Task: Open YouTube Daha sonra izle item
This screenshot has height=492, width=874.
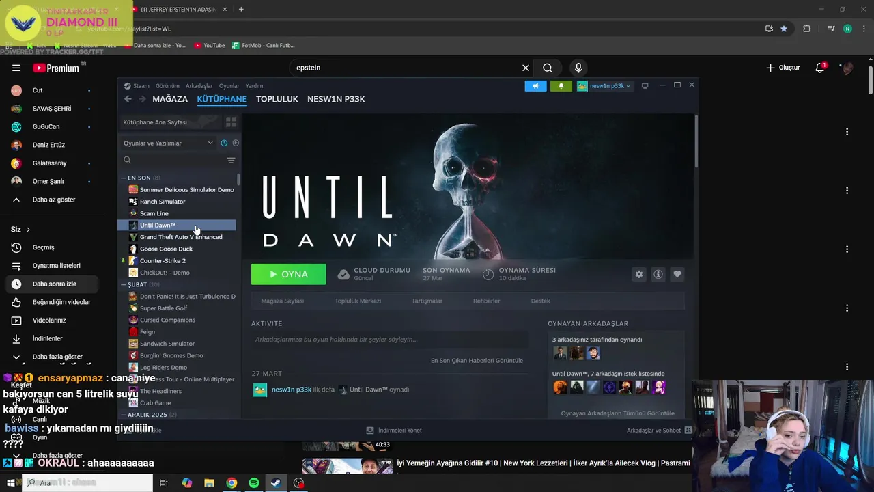Action: [x=52, y=284]
